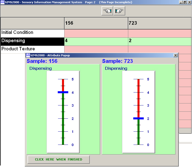Set Sample 723 Dispensing scale to 4
This screenshot has width=192, height=168.
138,92
